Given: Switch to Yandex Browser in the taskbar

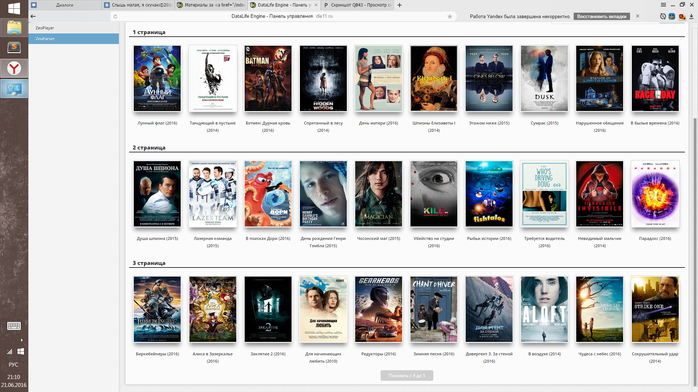Looking at the screenshot, I should click(x=14, y=68).
